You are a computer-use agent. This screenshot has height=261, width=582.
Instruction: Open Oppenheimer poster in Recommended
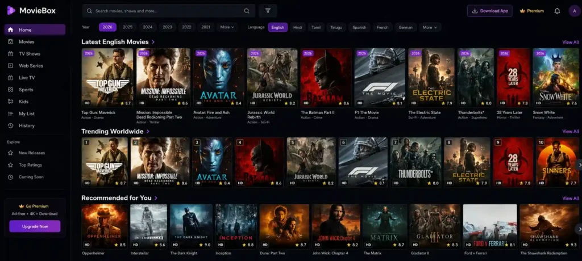tap(105, 226)
